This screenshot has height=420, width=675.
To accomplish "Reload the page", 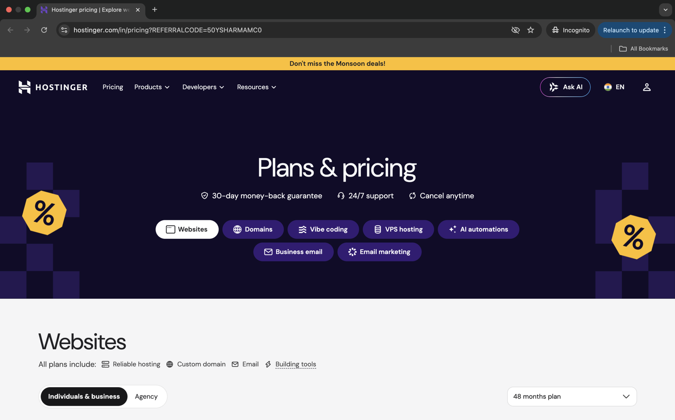I will [x=44, y=30].
